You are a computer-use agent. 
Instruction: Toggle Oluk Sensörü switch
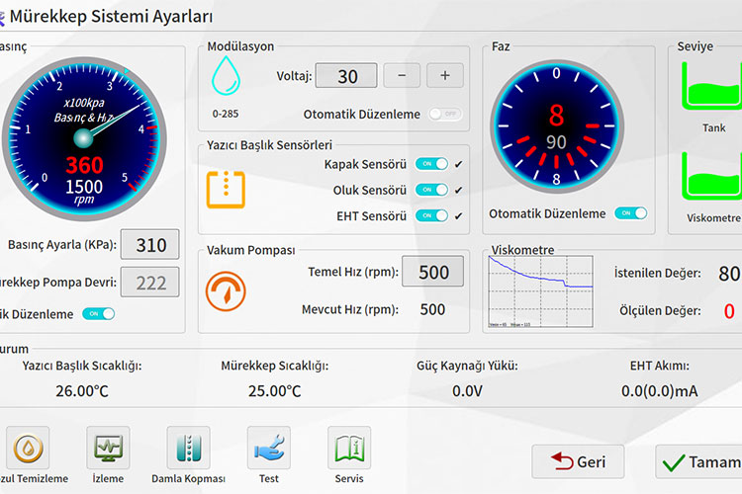point(431,190)
